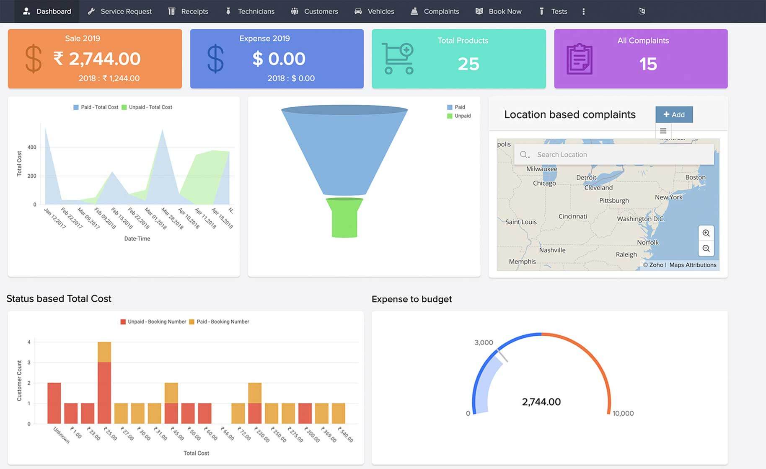Expand the three-dot overflow menu in navbar
The image size is (766, 469).
click(583, 11)
